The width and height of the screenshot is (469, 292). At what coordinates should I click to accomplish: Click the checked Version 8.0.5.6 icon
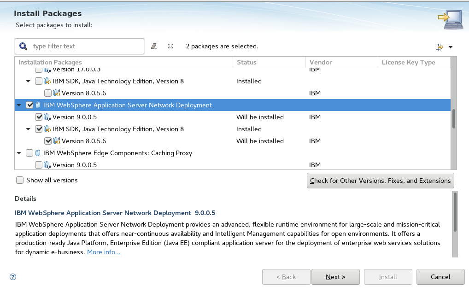(57, 141)
